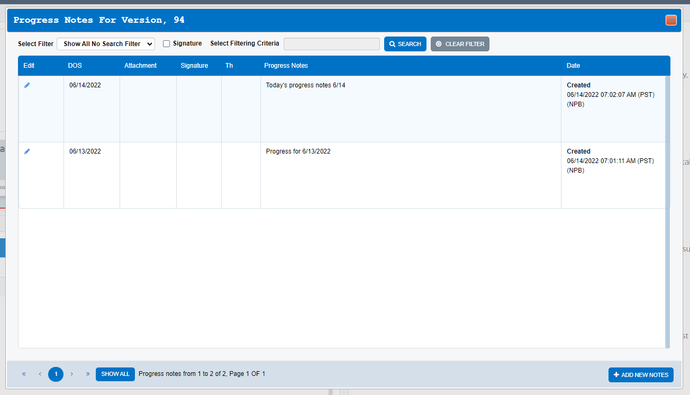Go to next page arrow icon
Image resolution: width=690 pixels, height=395 pixels.
coord(72,374)
